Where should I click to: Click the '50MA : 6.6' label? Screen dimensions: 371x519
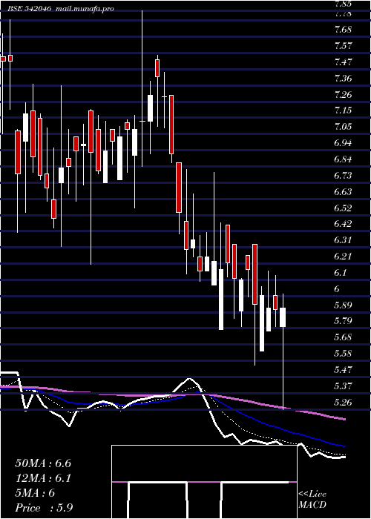tap(43, 463)
